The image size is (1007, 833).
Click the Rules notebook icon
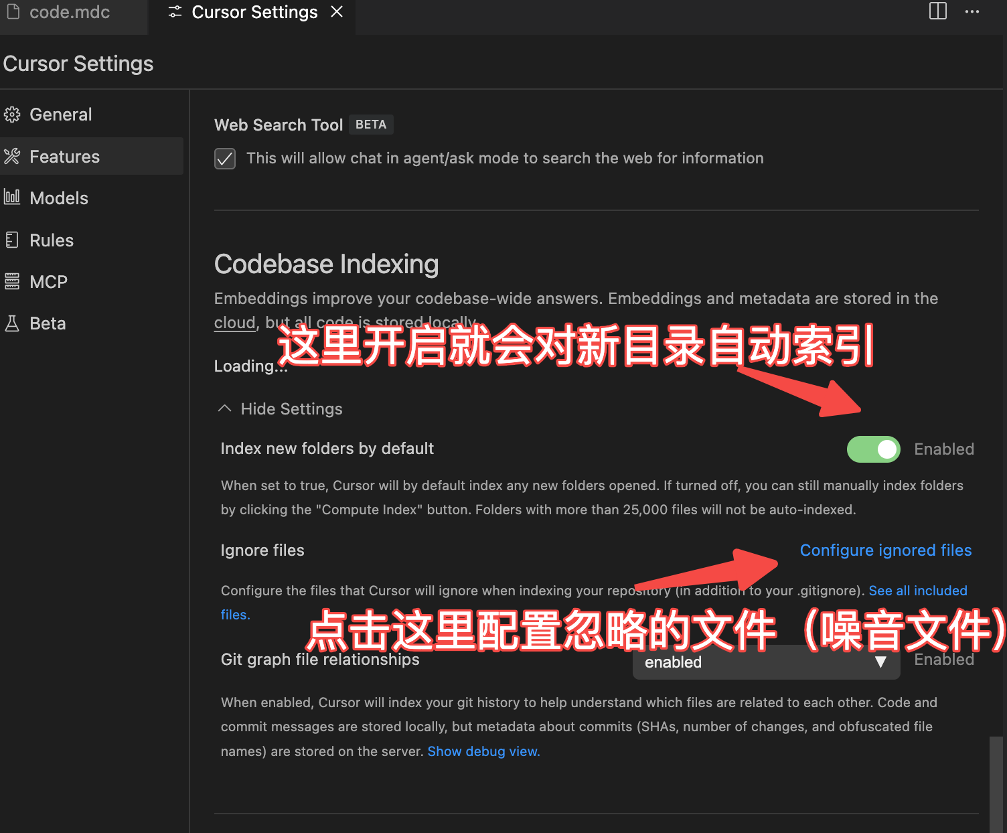pyautogui.click(x=12, y=240)
